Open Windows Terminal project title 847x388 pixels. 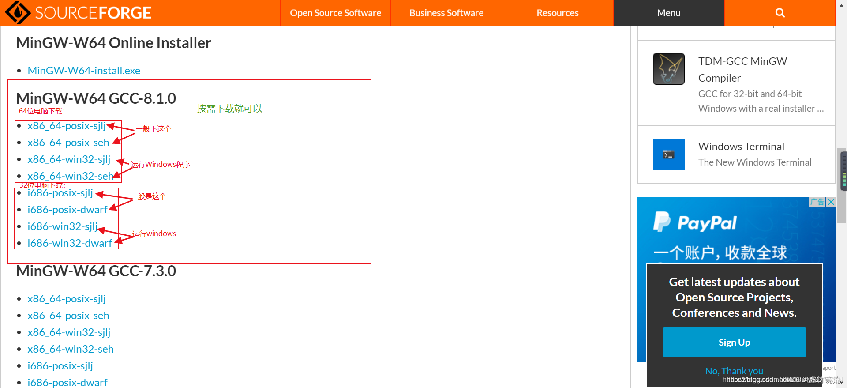point(741,147)
